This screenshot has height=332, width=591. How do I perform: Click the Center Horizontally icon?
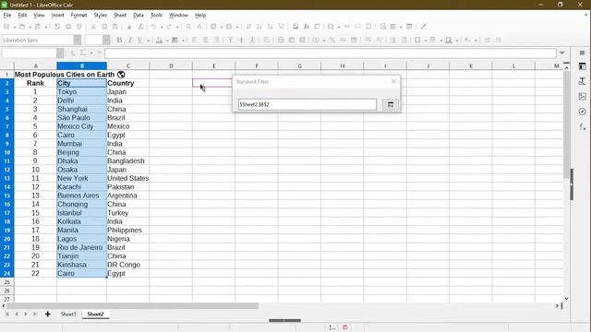pyautogui.click(x=205, y=40)
